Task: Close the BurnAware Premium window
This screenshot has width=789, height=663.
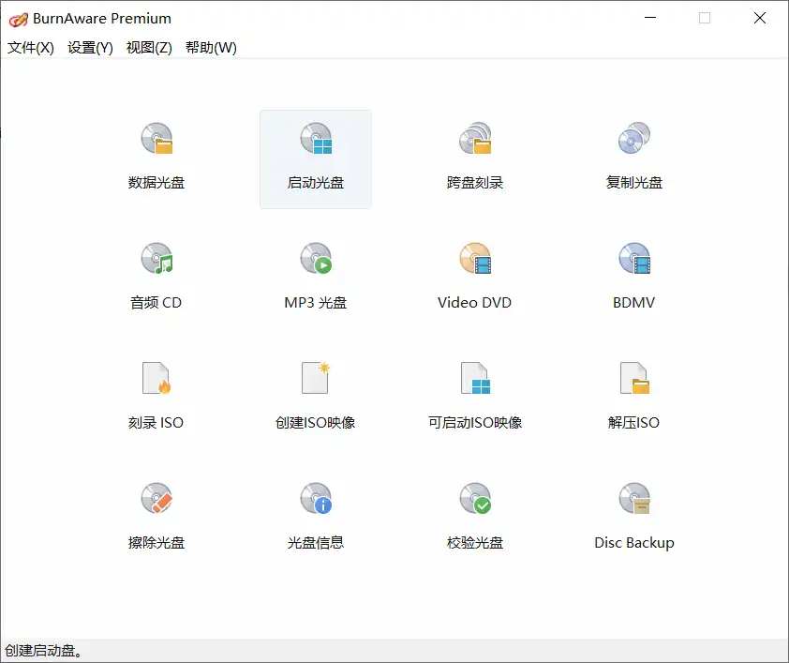Action: click(760, 18)
